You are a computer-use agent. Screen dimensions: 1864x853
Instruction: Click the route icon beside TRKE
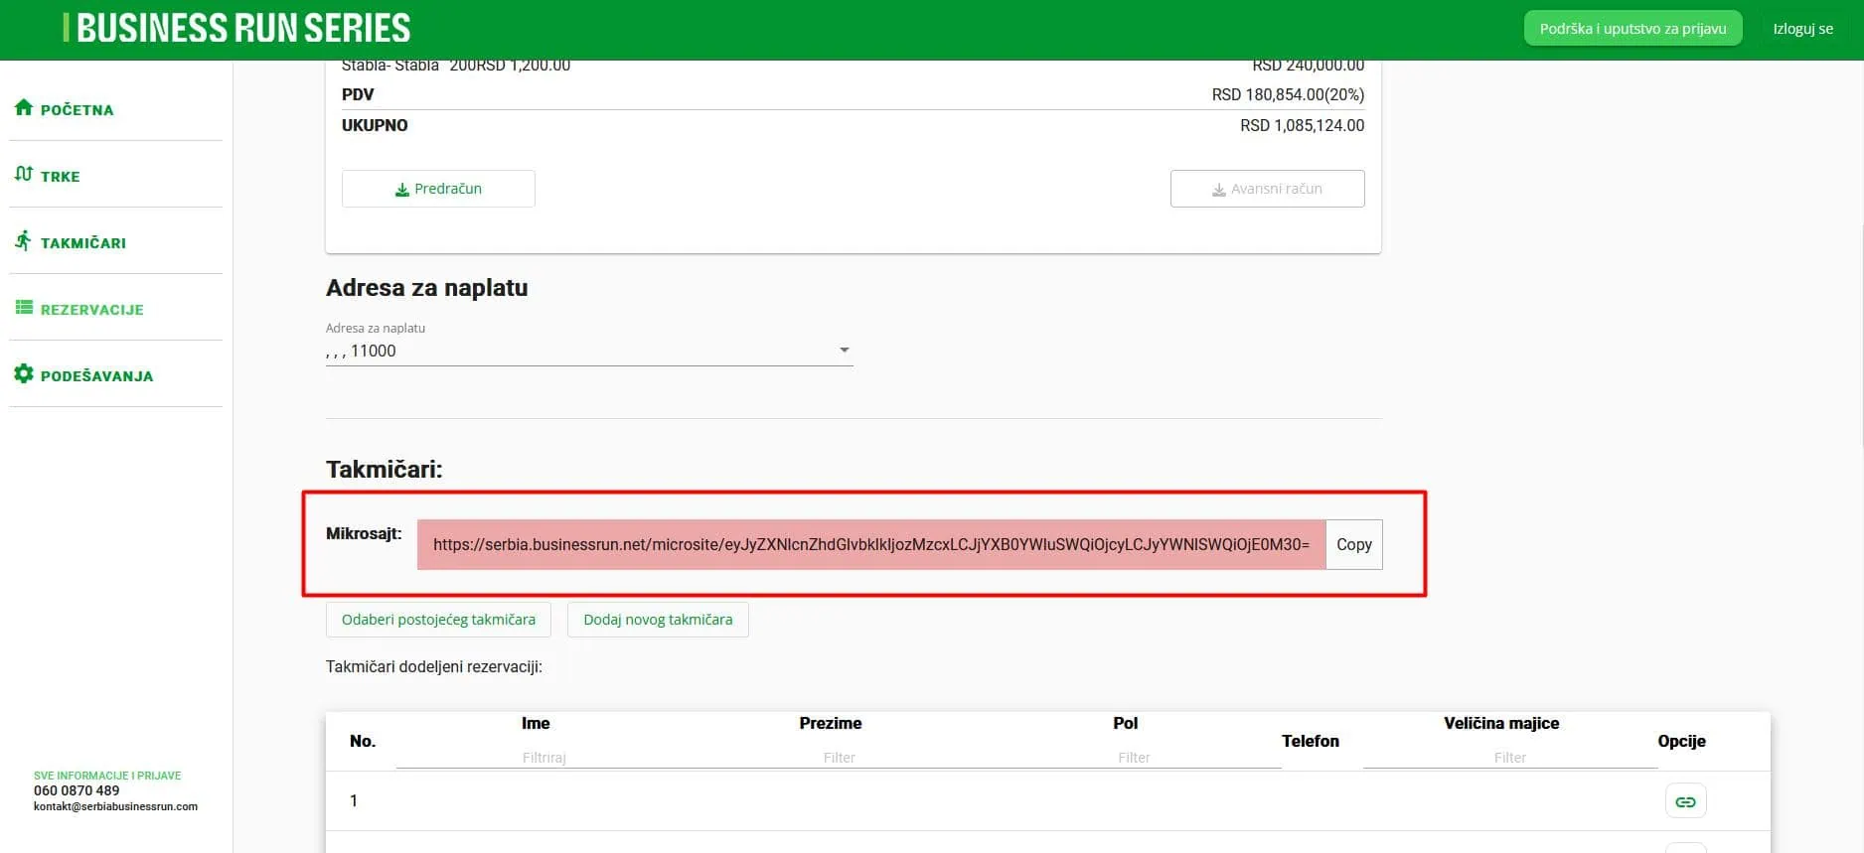tap(24, 174)
